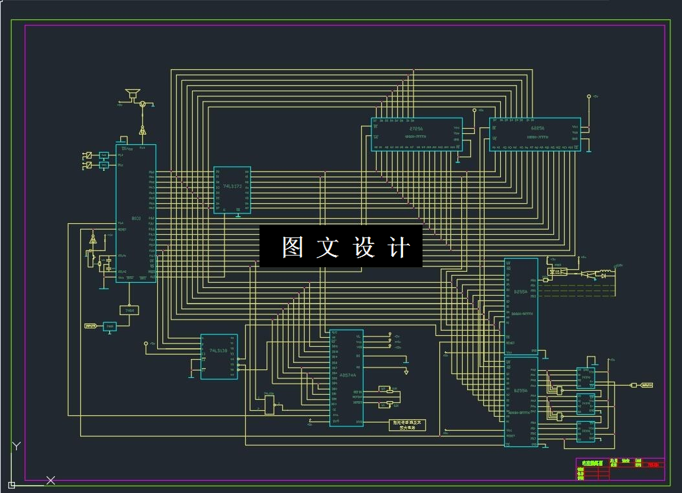Click the +5v terminal left of 74LS138

tap(146, 344)
